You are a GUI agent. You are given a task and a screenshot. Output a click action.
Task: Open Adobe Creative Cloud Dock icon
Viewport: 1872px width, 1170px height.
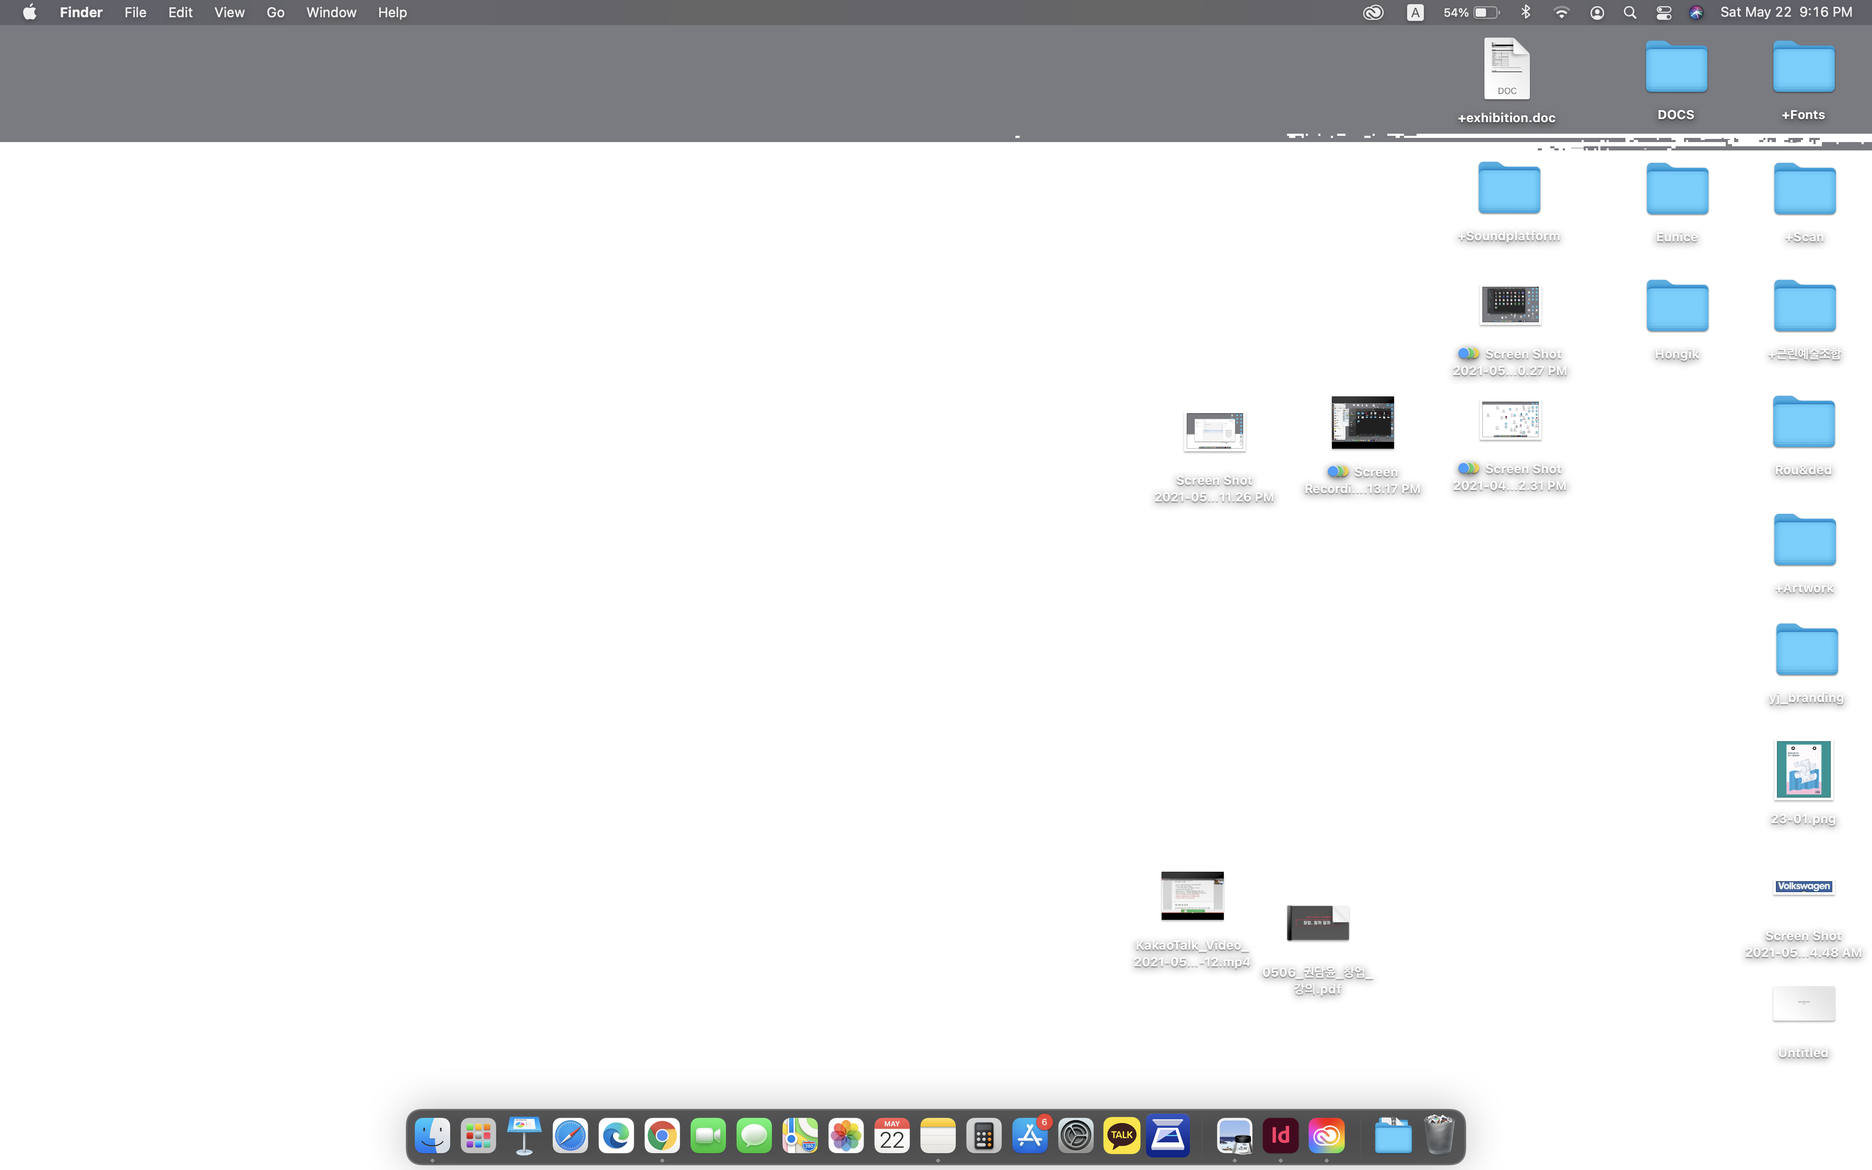click(1326, 1135)
